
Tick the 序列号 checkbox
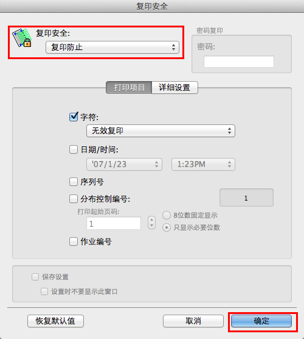click(74, 182)
